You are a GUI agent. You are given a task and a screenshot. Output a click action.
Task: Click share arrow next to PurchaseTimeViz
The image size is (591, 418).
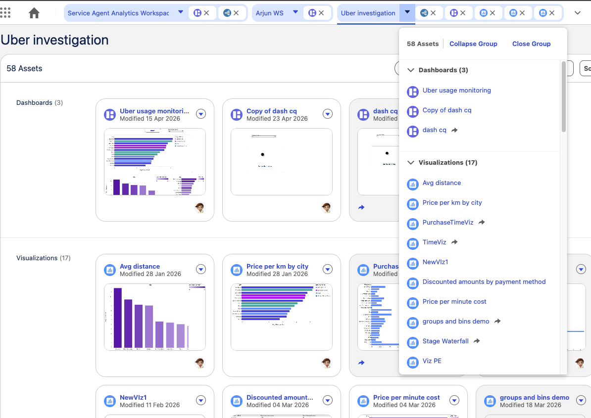[x=482, y=223]
